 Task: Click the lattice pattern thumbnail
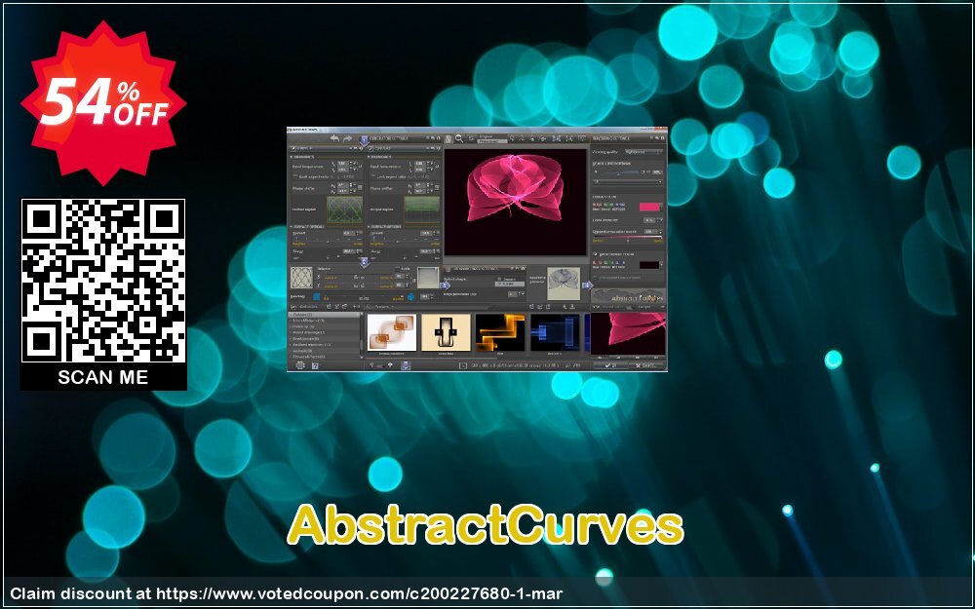point(301,277)
